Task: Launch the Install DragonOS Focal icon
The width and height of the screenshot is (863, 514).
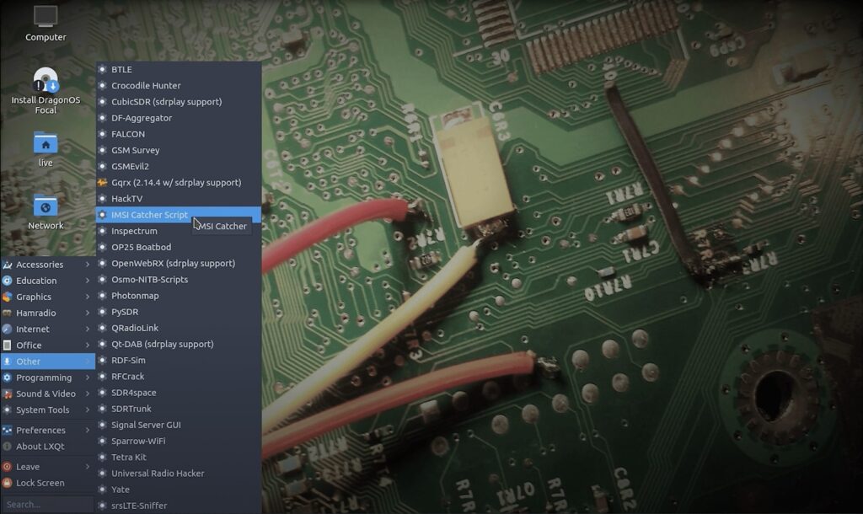Action: pos(46,82)
